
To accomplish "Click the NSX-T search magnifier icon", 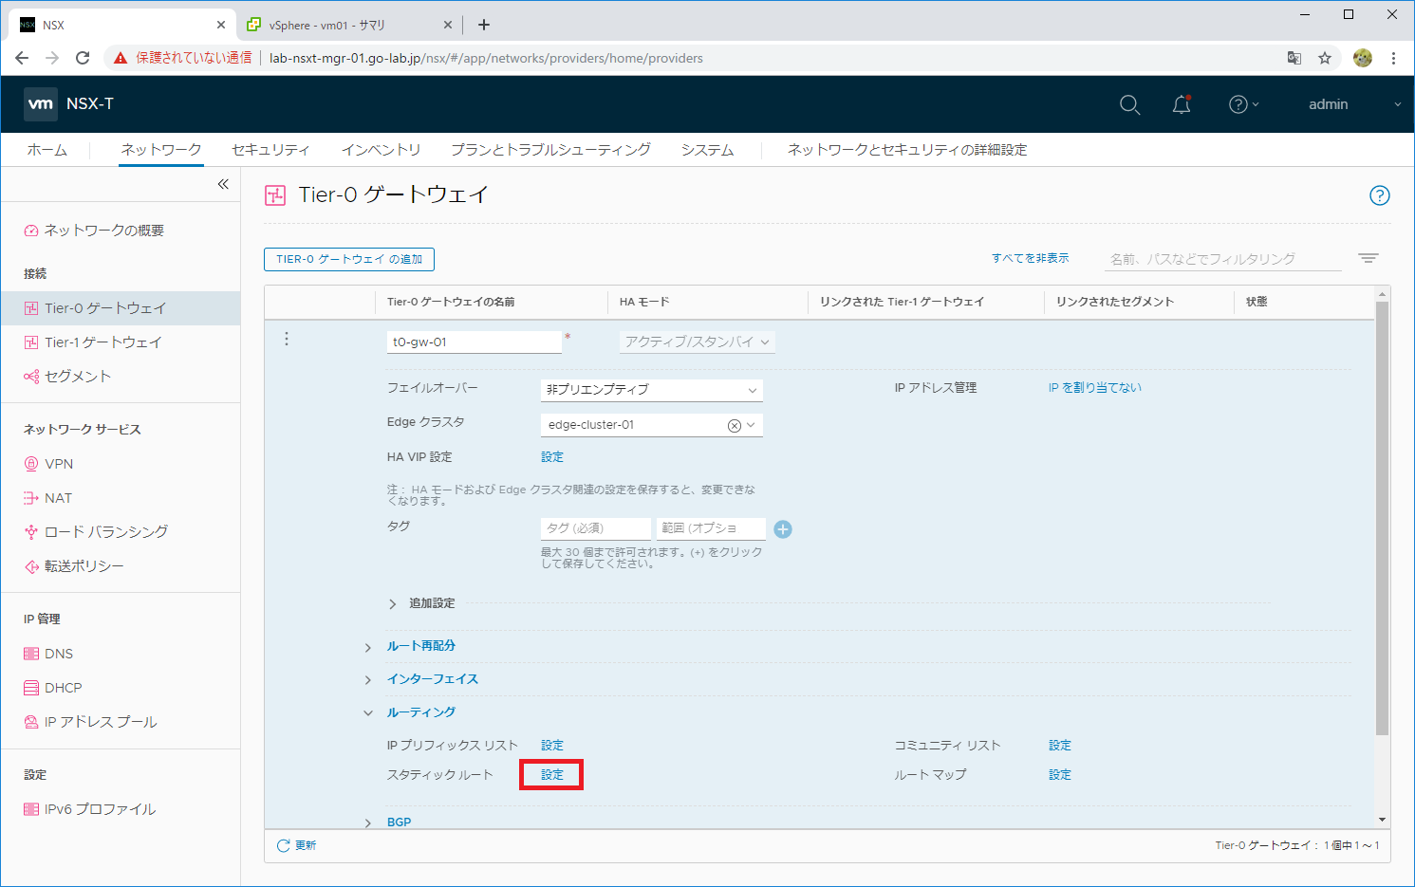I will 1129,105.
